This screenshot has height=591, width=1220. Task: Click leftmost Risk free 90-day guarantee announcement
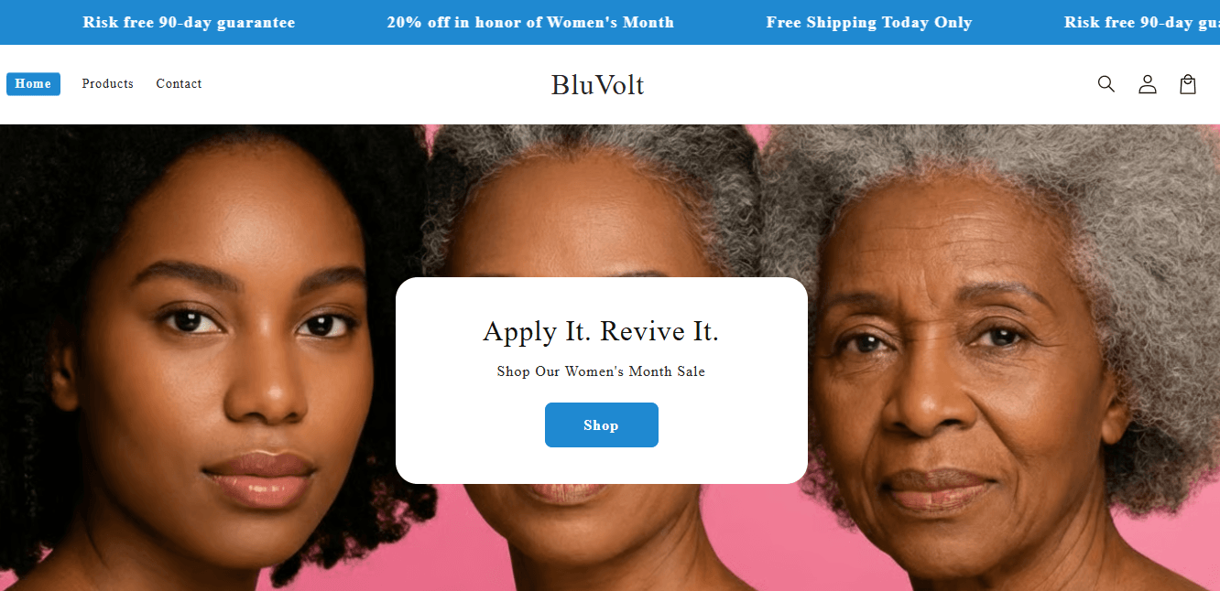coord(189,23)
